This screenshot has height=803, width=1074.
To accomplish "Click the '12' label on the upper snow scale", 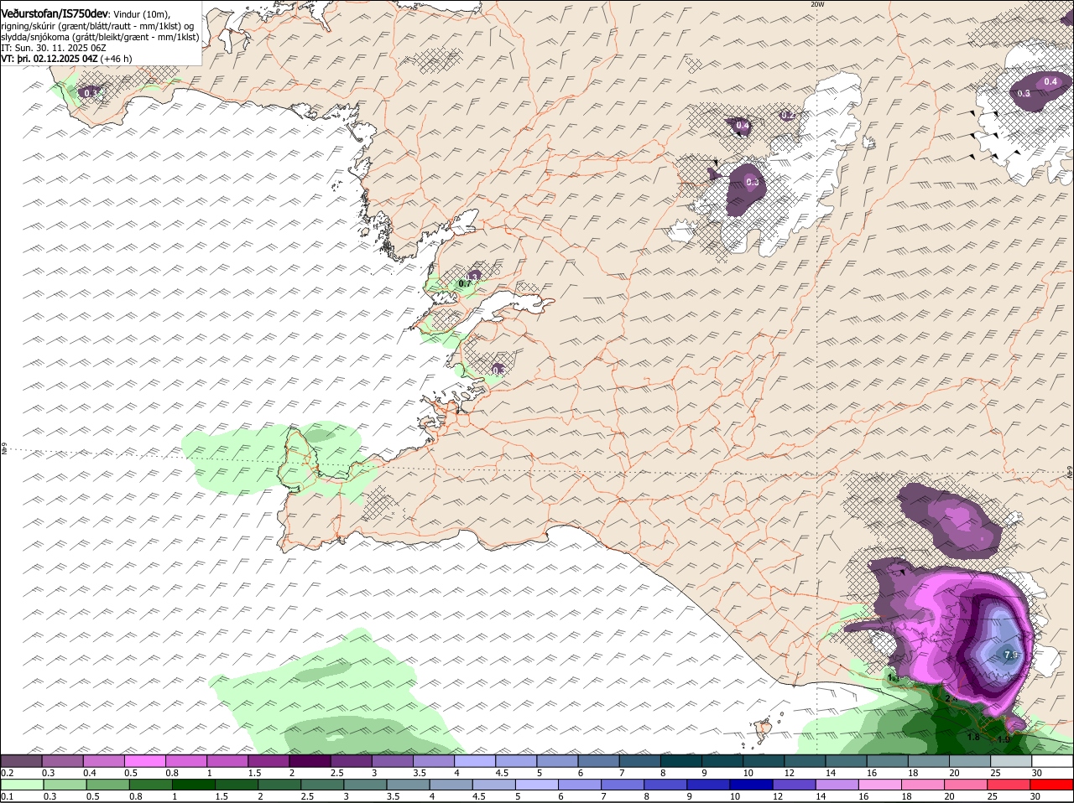I will click(x=789, y=772).
